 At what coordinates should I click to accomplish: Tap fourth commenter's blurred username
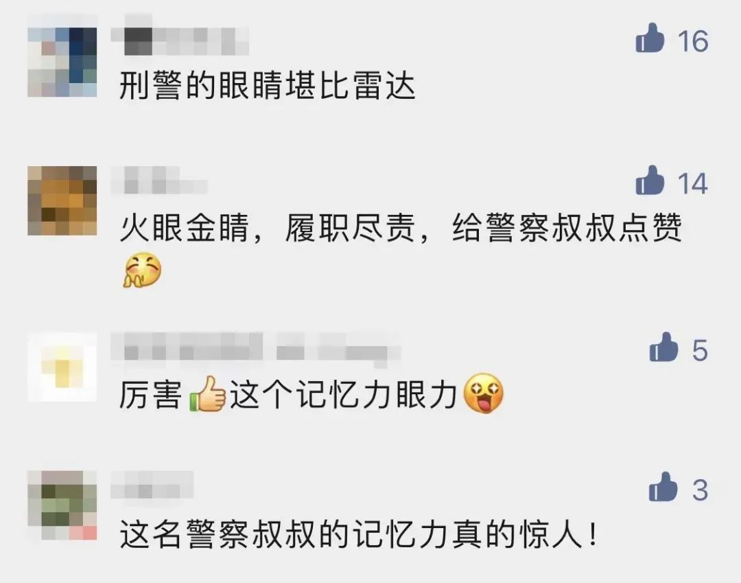(152, 485)
